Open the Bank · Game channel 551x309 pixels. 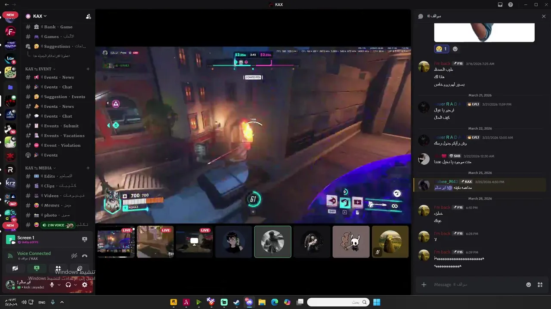pyautogui.click(x=58, y=27)
